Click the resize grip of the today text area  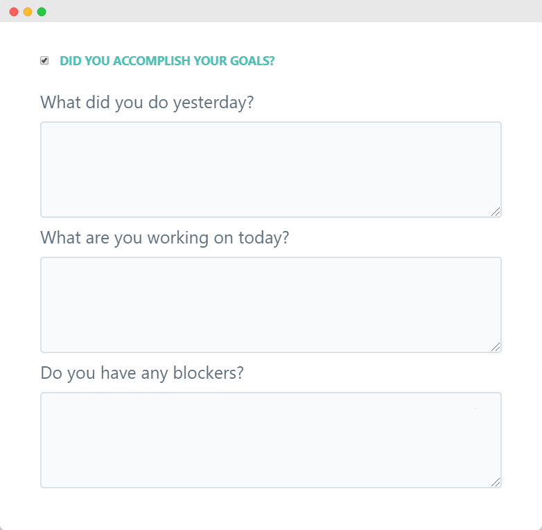click(x=496, y=348)
